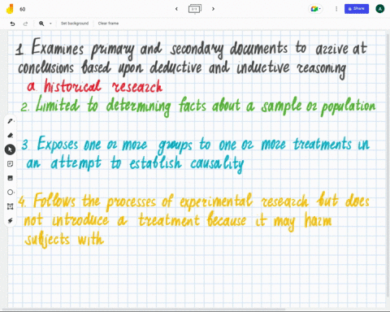Click the black text "Examines primary and secondary"
Image resolution: width=390 pixels, height=312 pixels.
point(128,49)
